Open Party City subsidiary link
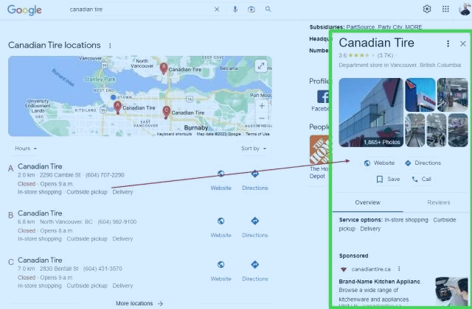The width and height of the screenshot is (472, 309). (x=390, y=27)
